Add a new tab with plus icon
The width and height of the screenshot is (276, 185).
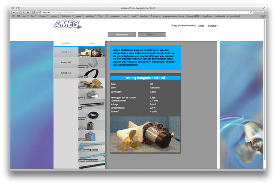(x=263, y=17)
